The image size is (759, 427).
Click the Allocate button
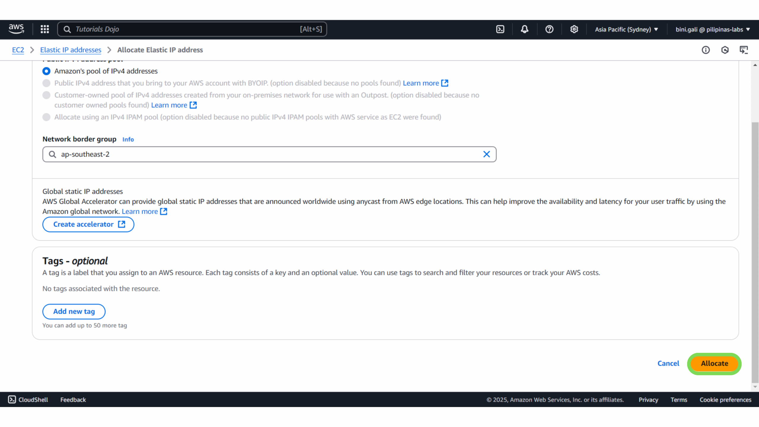tap(714, 363)
